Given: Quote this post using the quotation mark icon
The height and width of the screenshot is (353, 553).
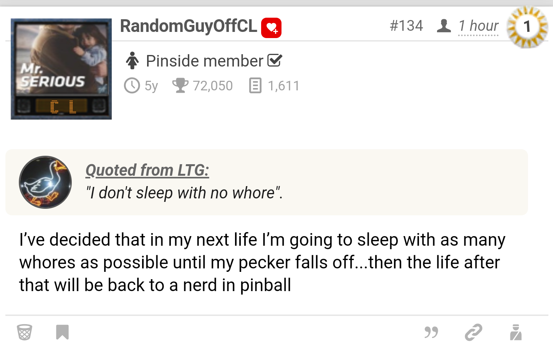Looking at the screenshot, I should click(x=431, y=332).
